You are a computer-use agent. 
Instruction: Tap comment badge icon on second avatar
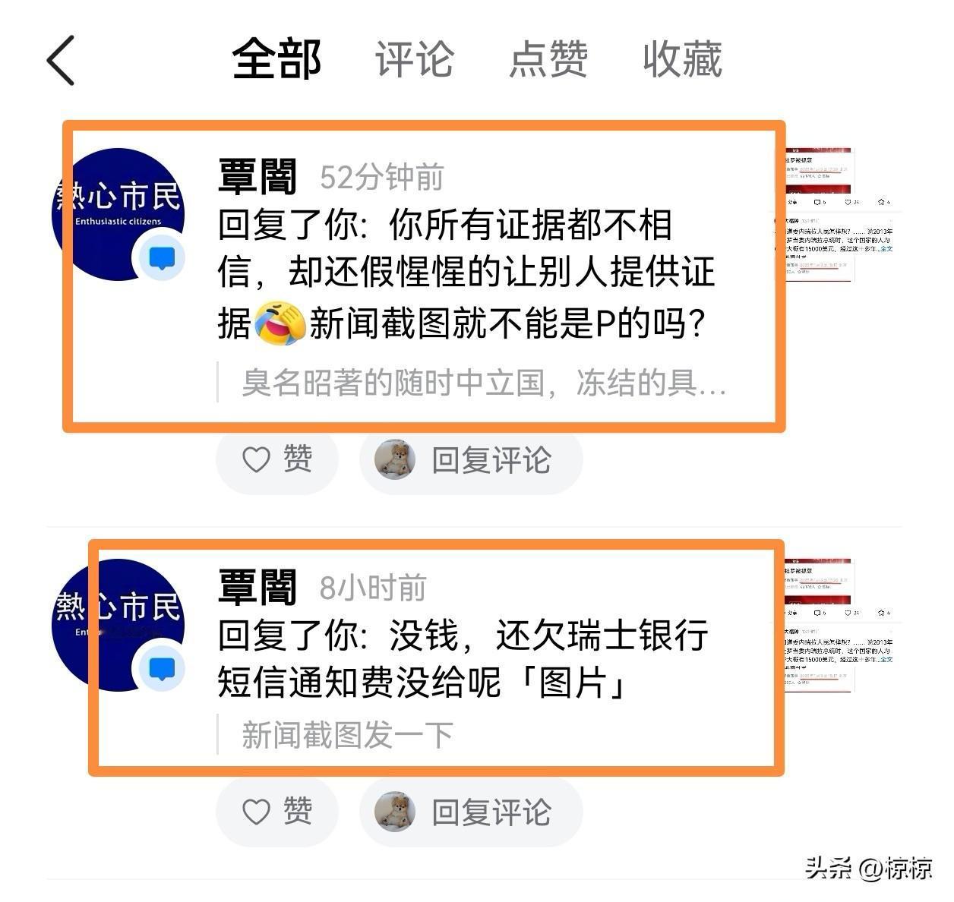coord(162,669)
